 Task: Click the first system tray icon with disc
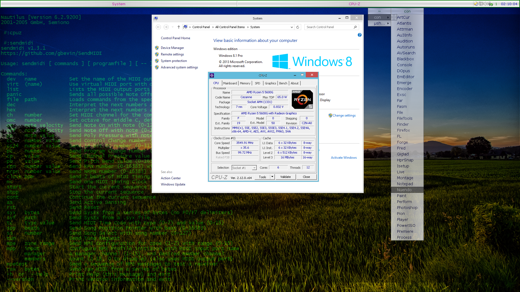(x=476, y=4)
